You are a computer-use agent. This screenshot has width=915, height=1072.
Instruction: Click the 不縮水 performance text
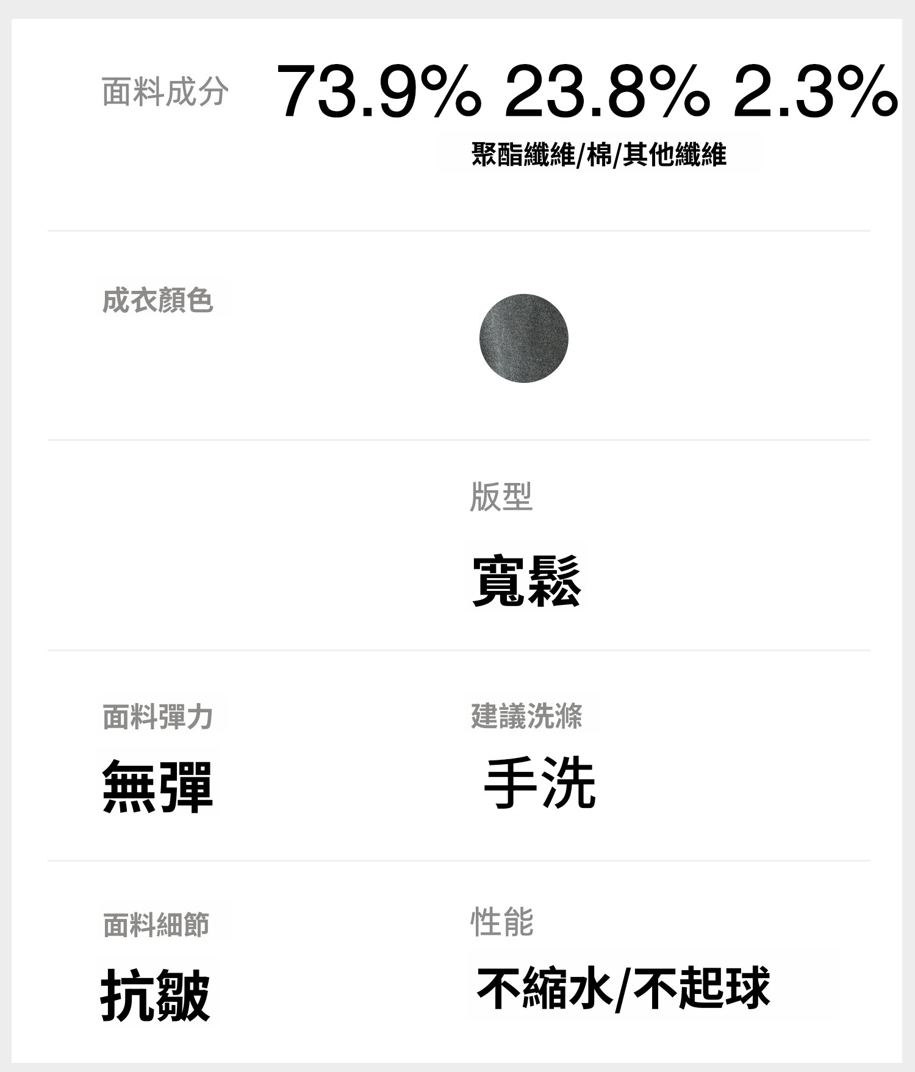pyautogui.click(x=544, y=988)
